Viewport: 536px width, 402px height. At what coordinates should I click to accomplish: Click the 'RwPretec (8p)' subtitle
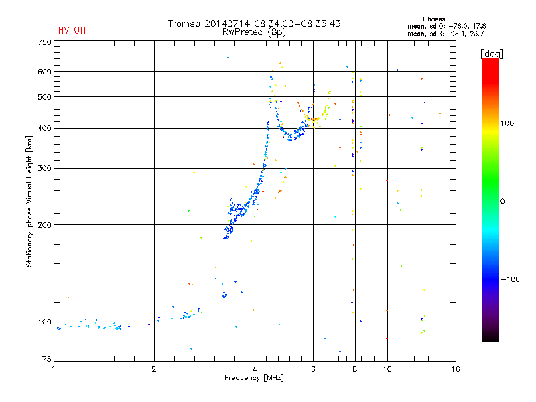coord(254,32)
